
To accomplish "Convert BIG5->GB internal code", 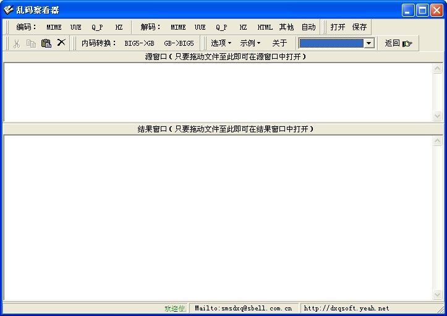I will point(139,43).
